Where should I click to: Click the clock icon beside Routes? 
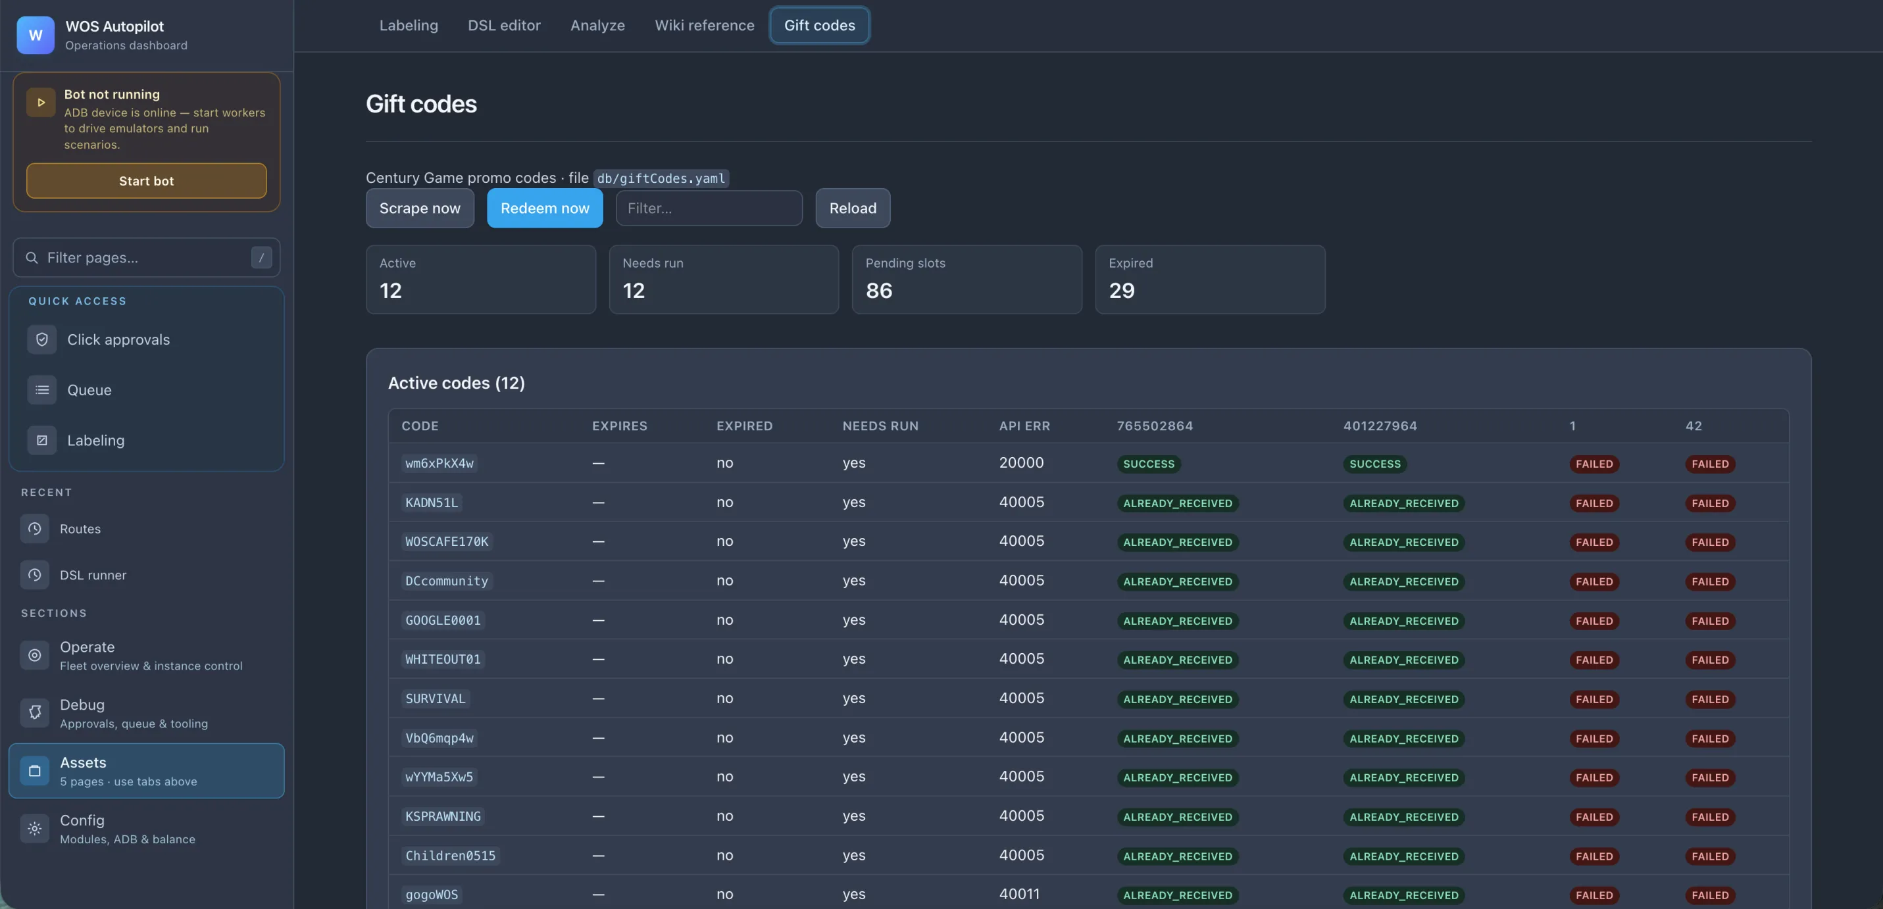[34, 528]
